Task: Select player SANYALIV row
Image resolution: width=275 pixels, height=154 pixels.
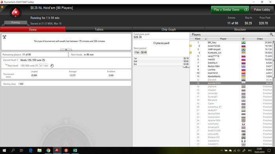Action: [x=231, y=63]
